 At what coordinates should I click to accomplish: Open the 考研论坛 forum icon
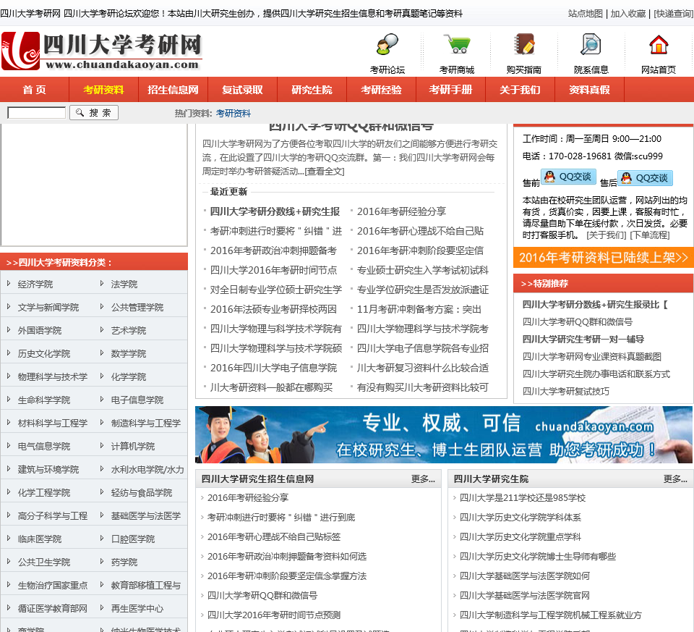[387, 45]
